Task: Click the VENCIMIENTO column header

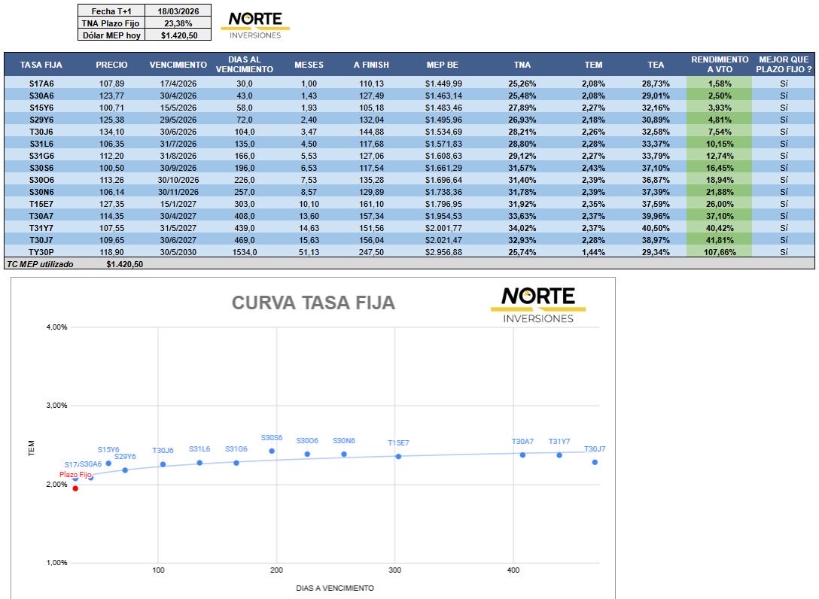Action: coord(178,65)
